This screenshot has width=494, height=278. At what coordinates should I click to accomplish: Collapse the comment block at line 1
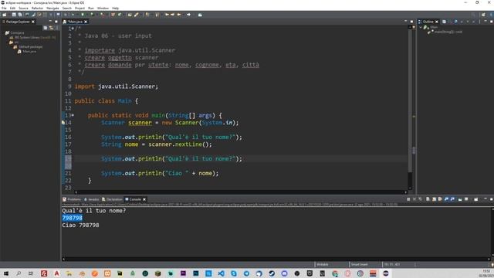click(x=73, y=29)
